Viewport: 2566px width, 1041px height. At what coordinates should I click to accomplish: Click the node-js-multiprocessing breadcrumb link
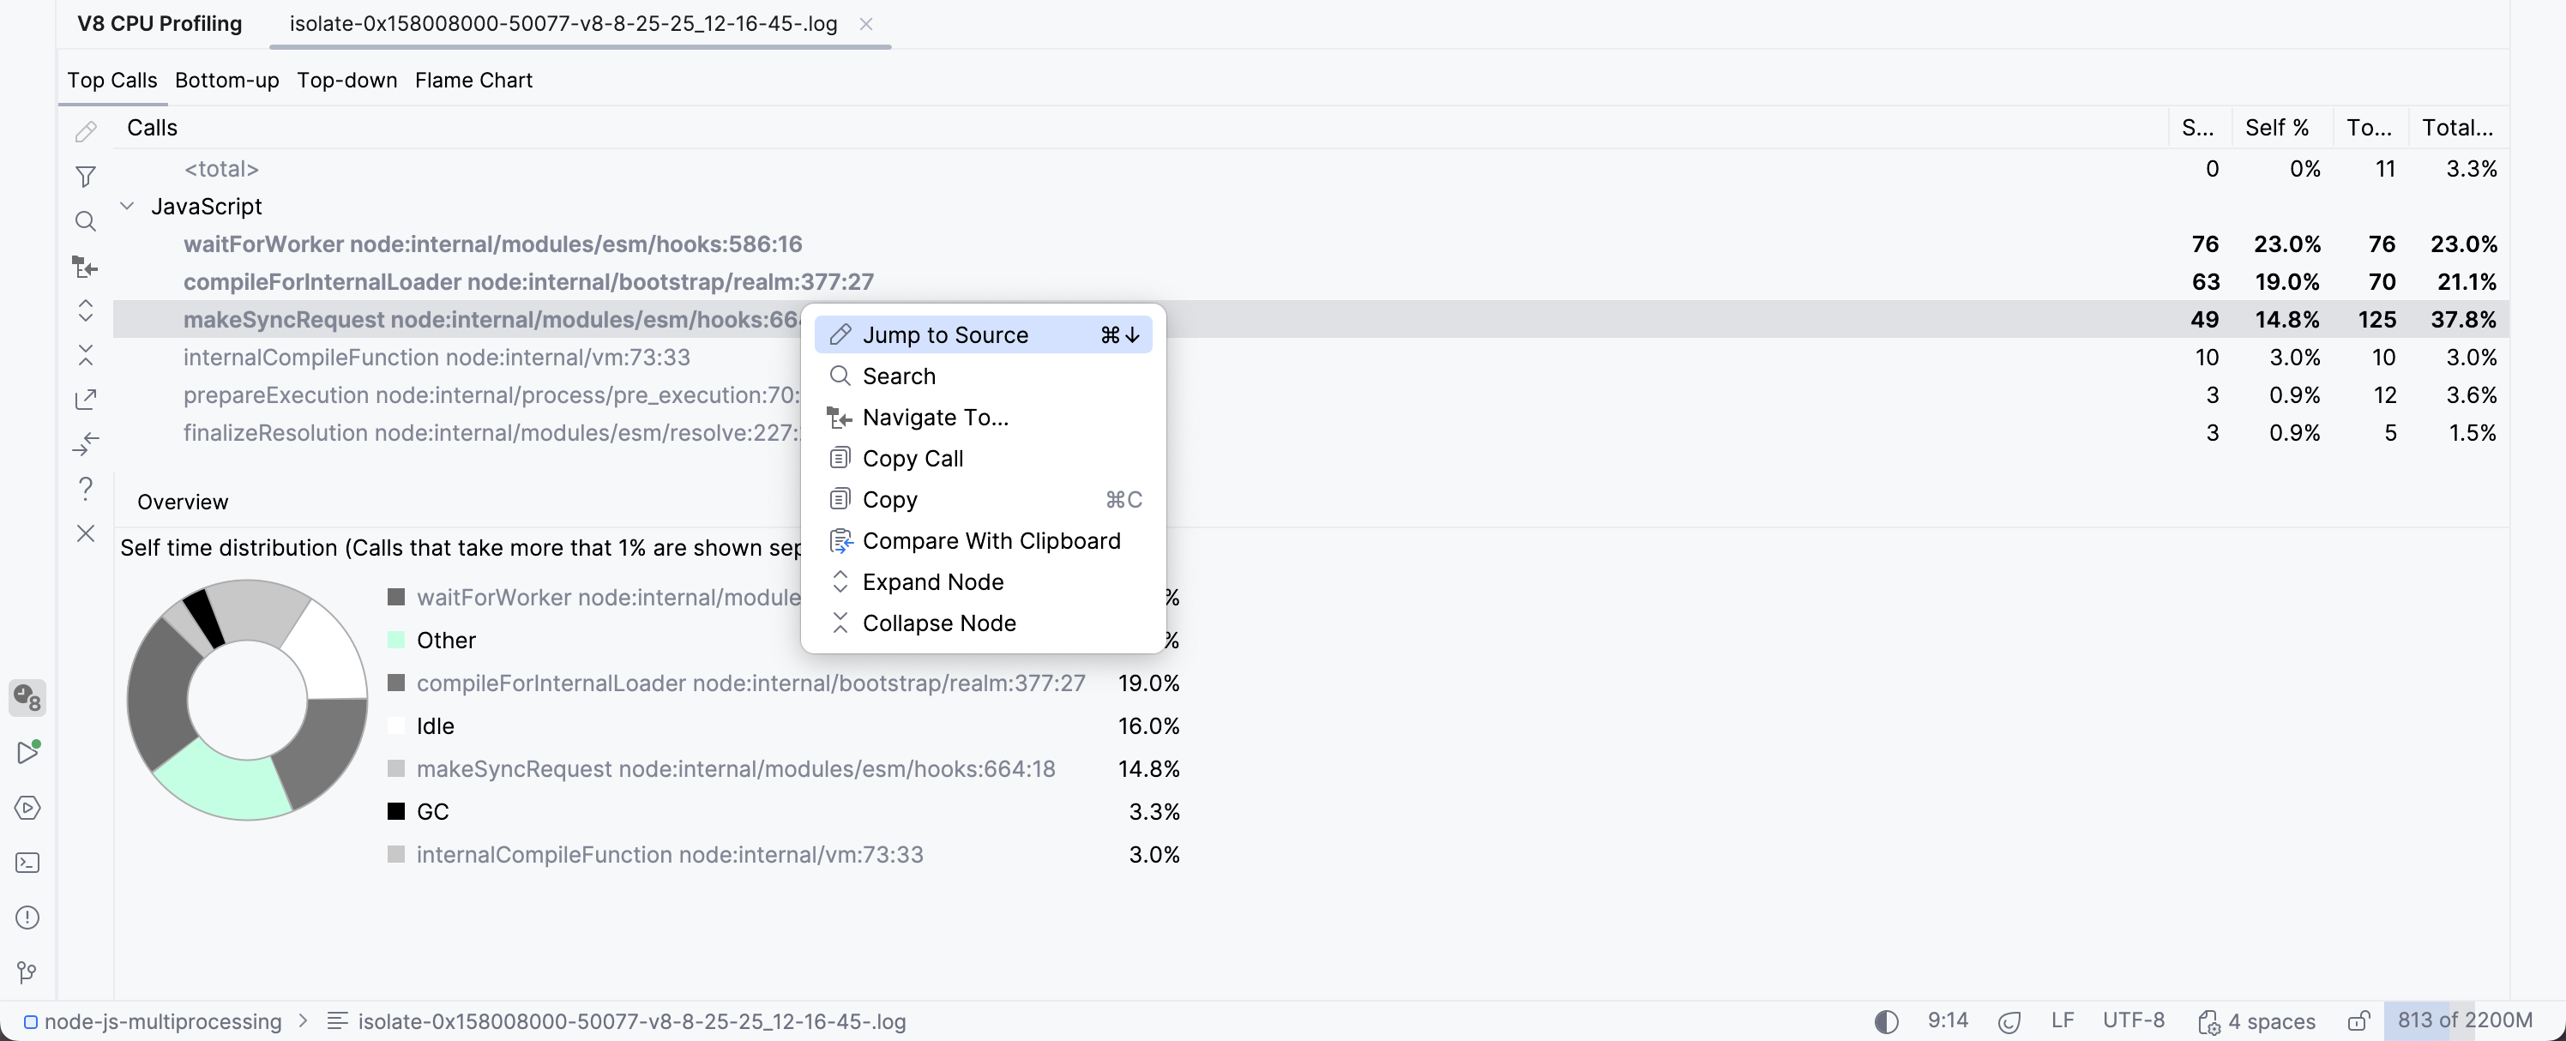pyautogui.click(x=166, y=1021)
